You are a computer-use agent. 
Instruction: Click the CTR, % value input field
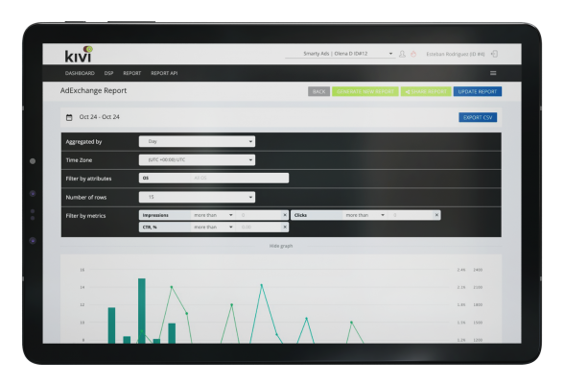(259, 228)
